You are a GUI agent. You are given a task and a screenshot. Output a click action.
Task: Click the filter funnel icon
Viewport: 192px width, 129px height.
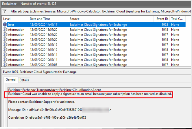coord(4,11)
